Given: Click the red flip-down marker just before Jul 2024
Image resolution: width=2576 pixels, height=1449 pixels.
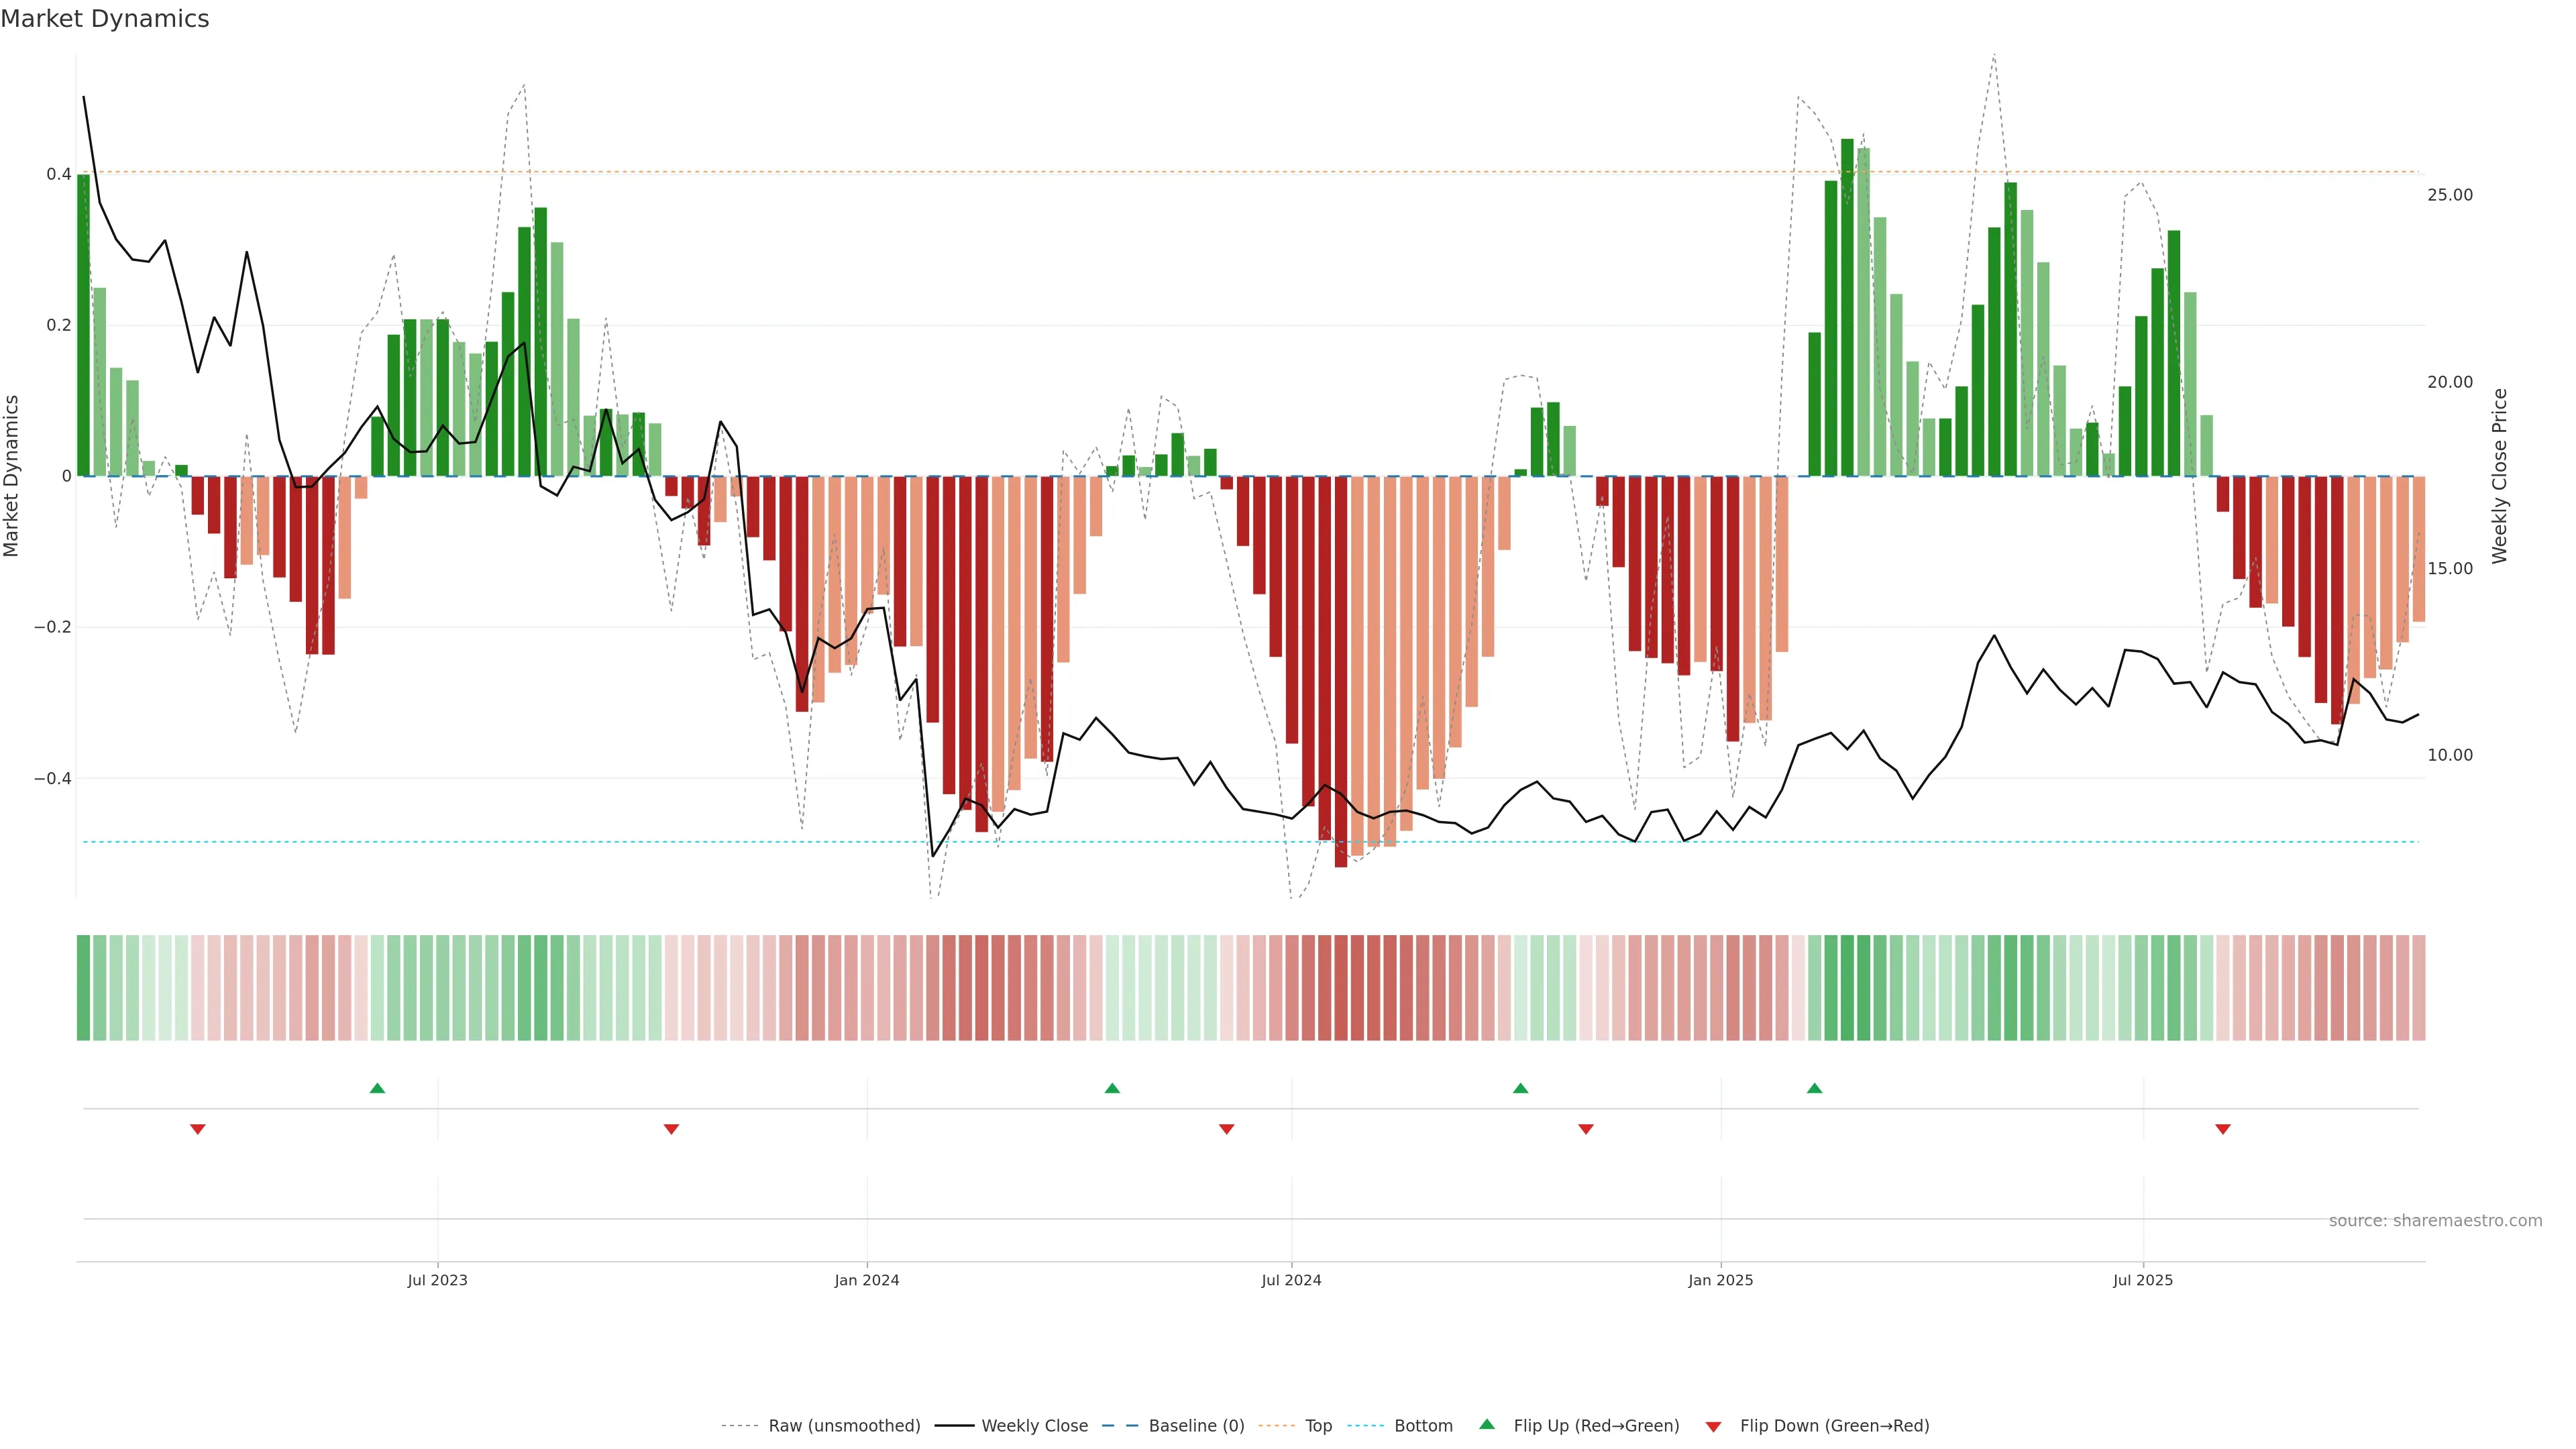Looking at the screenshot, I should (1227, 1129).
